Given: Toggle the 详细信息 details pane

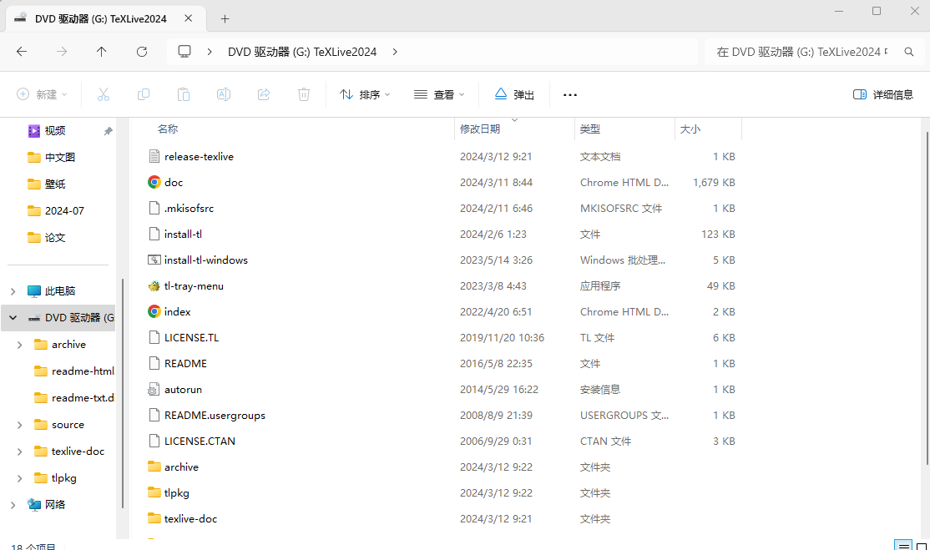Looking at the screenshot, I should tap(882, 94).
